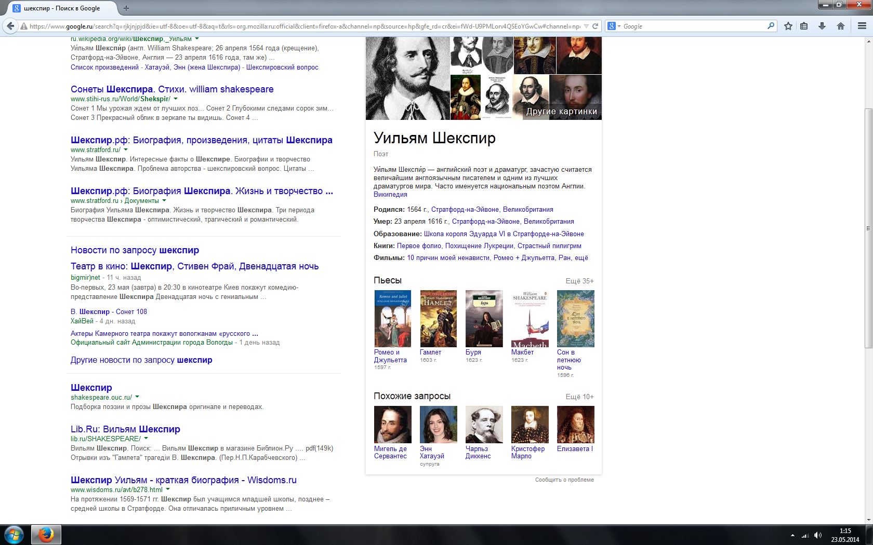The width and height of the screenshot is (873, 545).
Task: Go to the Firefox Home page icon
Action: 841,26
